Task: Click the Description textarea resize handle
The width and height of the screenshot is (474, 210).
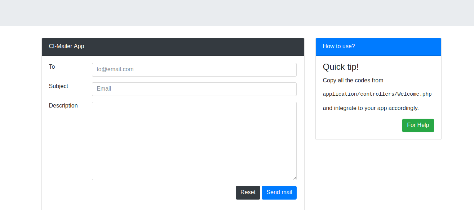Action: pos(294,178)
